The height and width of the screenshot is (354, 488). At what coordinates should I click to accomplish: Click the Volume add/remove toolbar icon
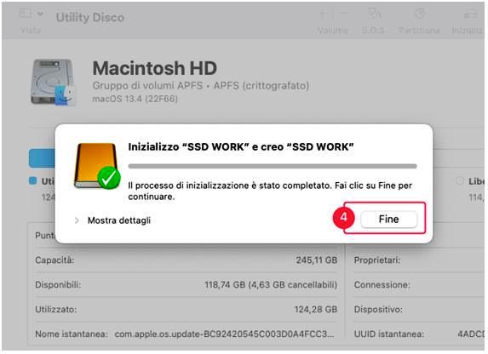333,13
